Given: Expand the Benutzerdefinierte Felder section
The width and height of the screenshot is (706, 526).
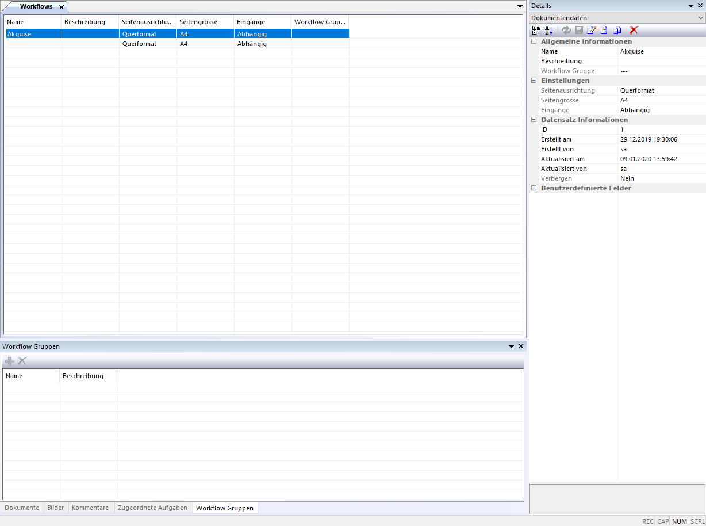Looking at the screenshot, I should tap(534, 188).
